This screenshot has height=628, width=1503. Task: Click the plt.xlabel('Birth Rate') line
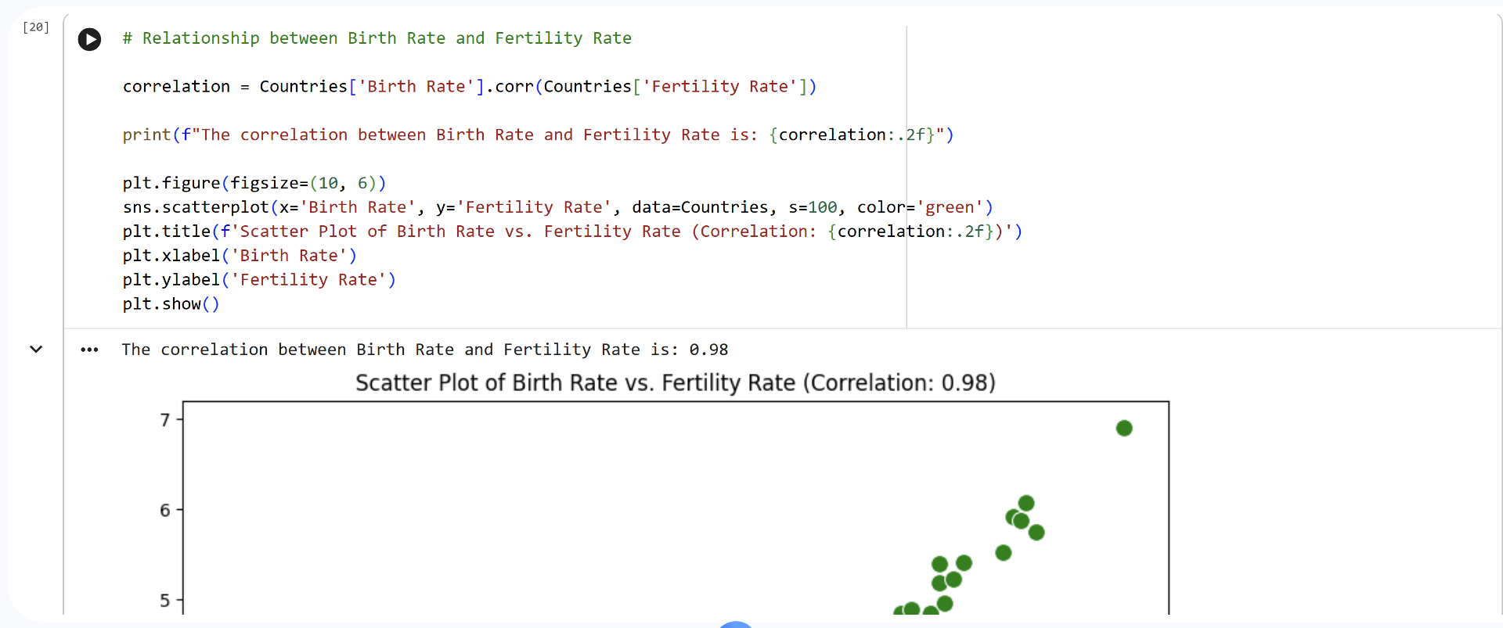(240, 257)
